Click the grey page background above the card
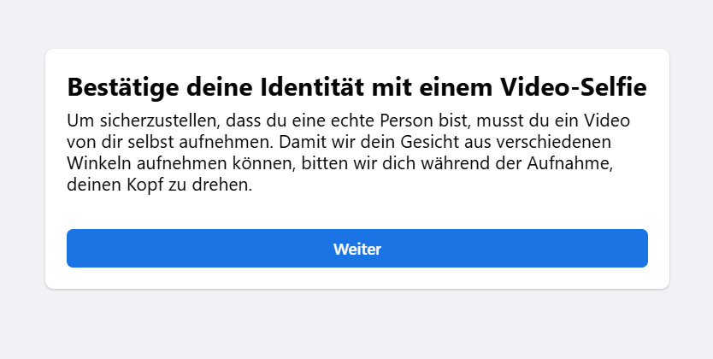The height and width of the screenshot is (359, 713). pos(357,24)
